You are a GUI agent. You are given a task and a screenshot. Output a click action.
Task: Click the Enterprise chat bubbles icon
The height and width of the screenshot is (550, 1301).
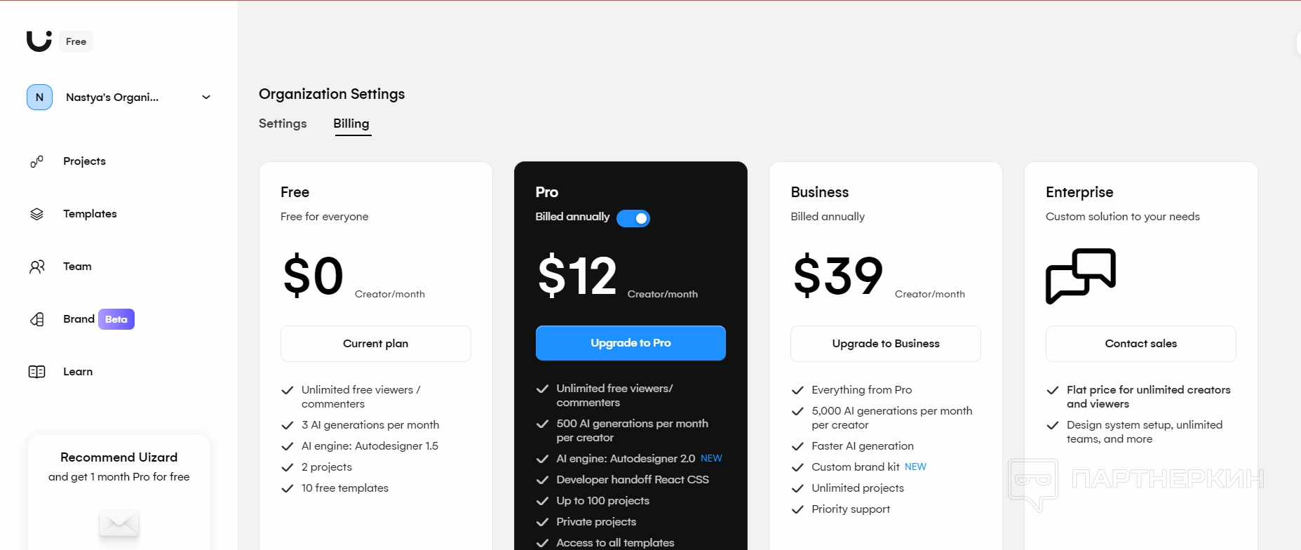1080,276
